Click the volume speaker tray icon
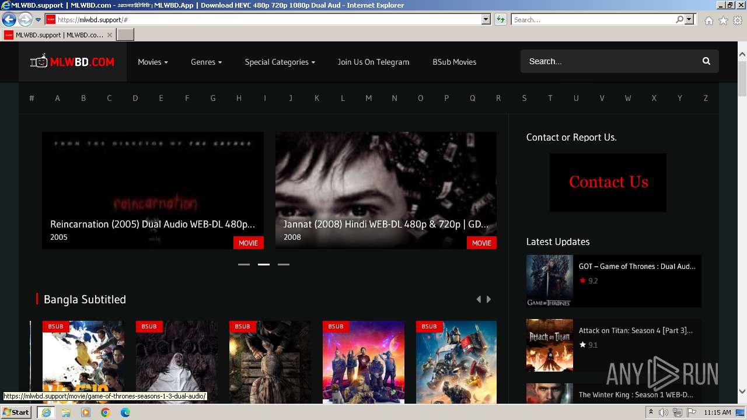747x420 pixels. [x=664, y=412]
